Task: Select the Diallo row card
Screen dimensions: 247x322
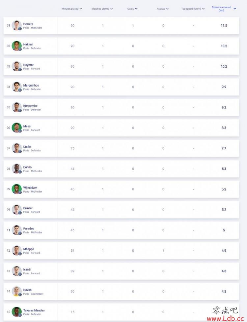Action: point(121,148)
